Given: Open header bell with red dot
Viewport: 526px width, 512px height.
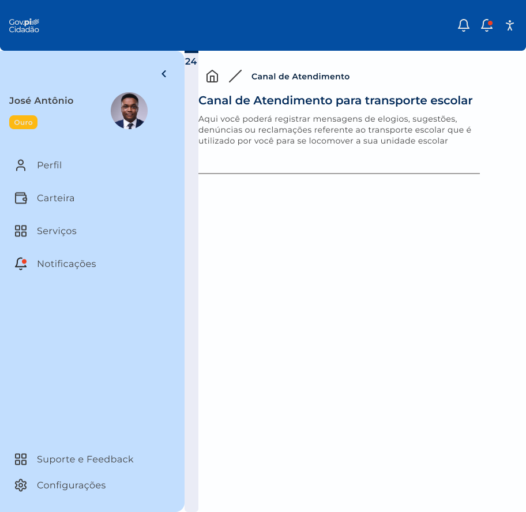Looking at the screenshot, I should 487,25.
